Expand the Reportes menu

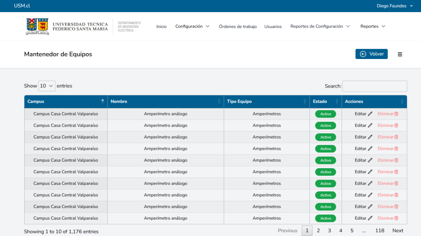click(x=373, y=26)
